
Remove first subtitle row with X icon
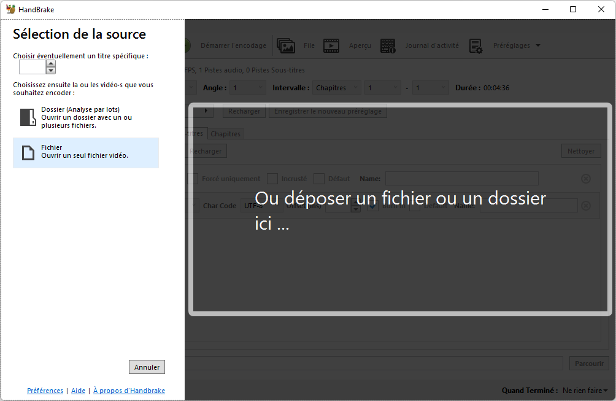point(586,179)
